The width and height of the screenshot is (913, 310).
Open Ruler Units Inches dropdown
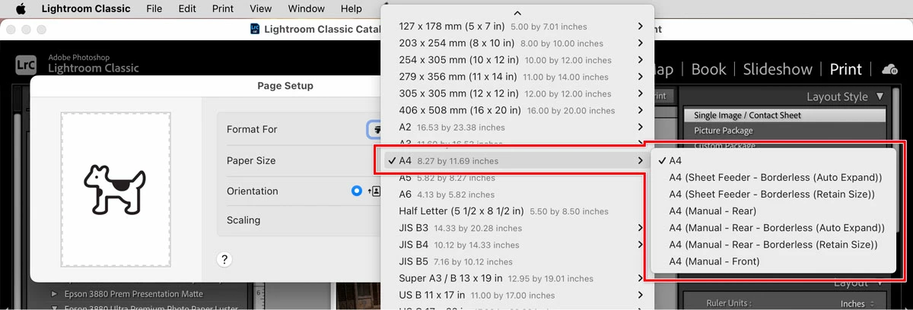[858, 303]
